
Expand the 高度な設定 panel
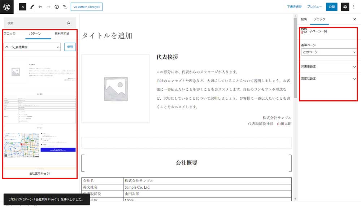pos(329,79)
